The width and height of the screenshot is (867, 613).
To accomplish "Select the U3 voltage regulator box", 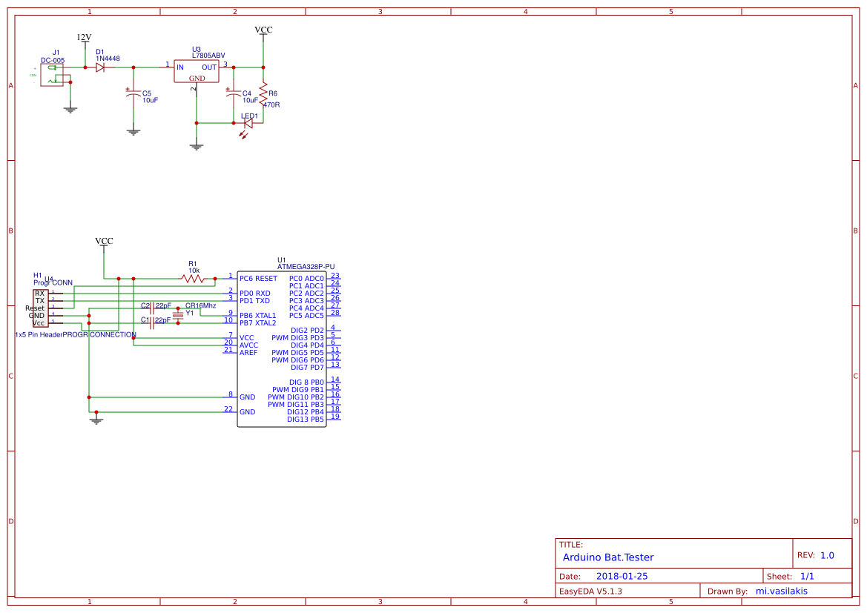I will 197,71.
